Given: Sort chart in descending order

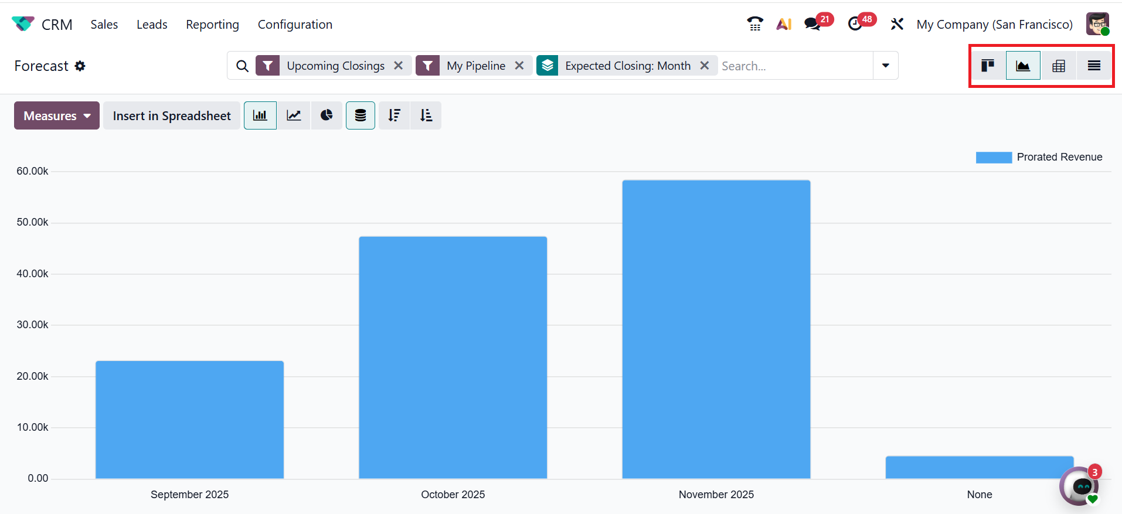Looking at the screenshot, I should tap(395, 115).
